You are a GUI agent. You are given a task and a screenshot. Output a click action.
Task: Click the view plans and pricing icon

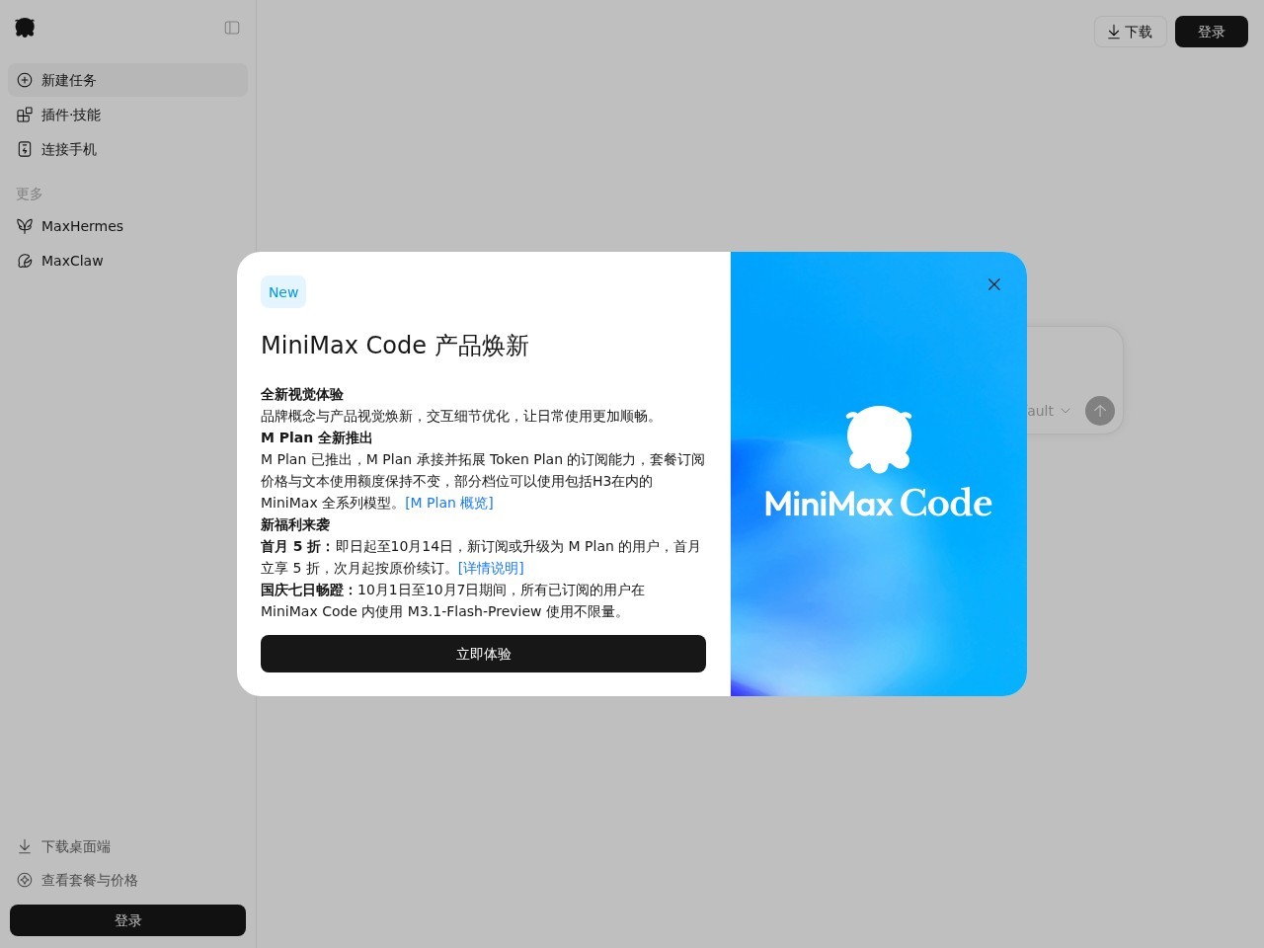click(x=25, y=880)
